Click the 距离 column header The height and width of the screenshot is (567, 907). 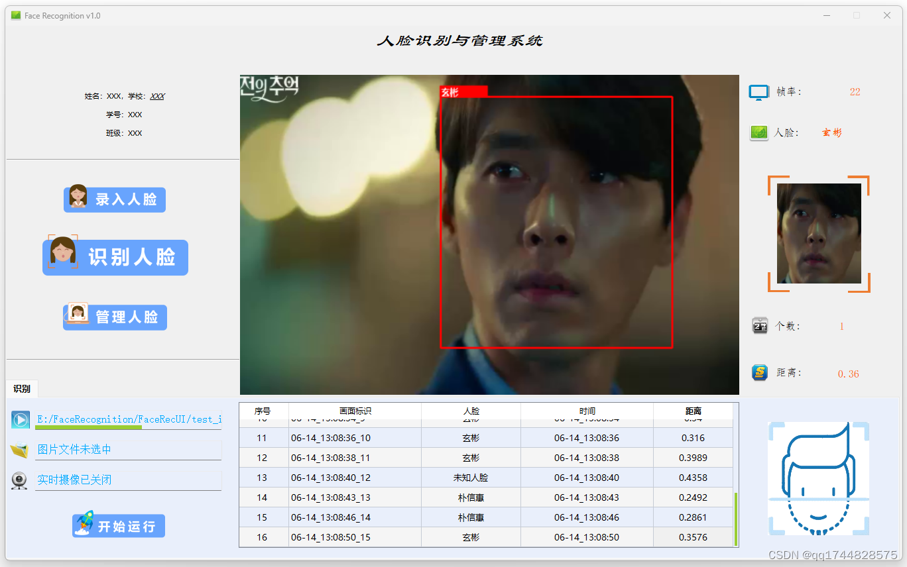[694, 411]
